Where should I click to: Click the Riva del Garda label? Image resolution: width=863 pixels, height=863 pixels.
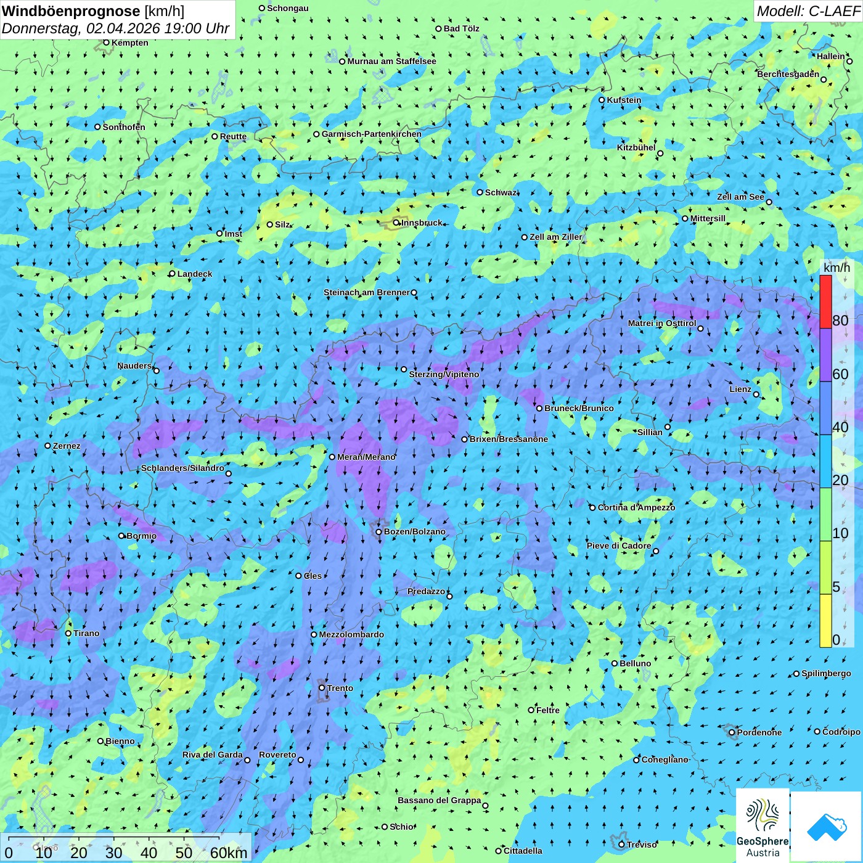coord(213,755)
